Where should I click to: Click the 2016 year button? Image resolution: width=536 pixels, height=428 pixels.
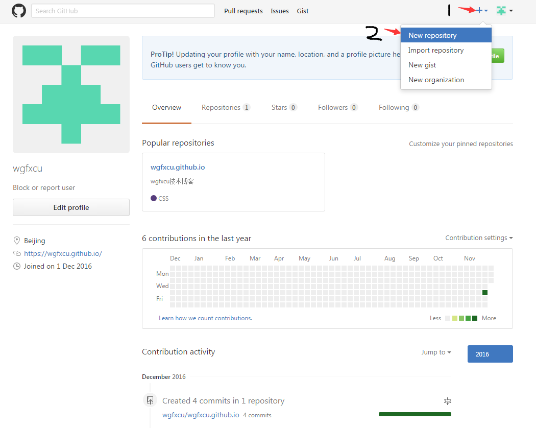coord(490,354)
